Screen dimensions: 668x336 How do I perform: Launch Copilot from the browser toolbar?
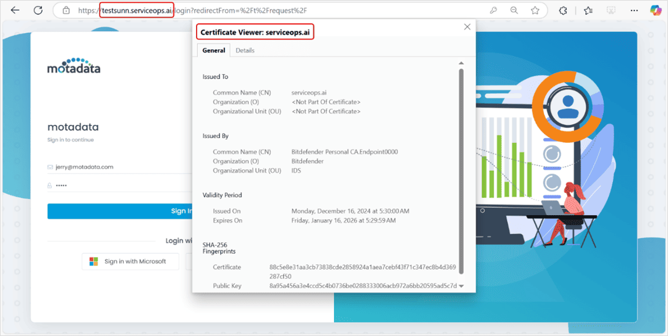point(656,10)
